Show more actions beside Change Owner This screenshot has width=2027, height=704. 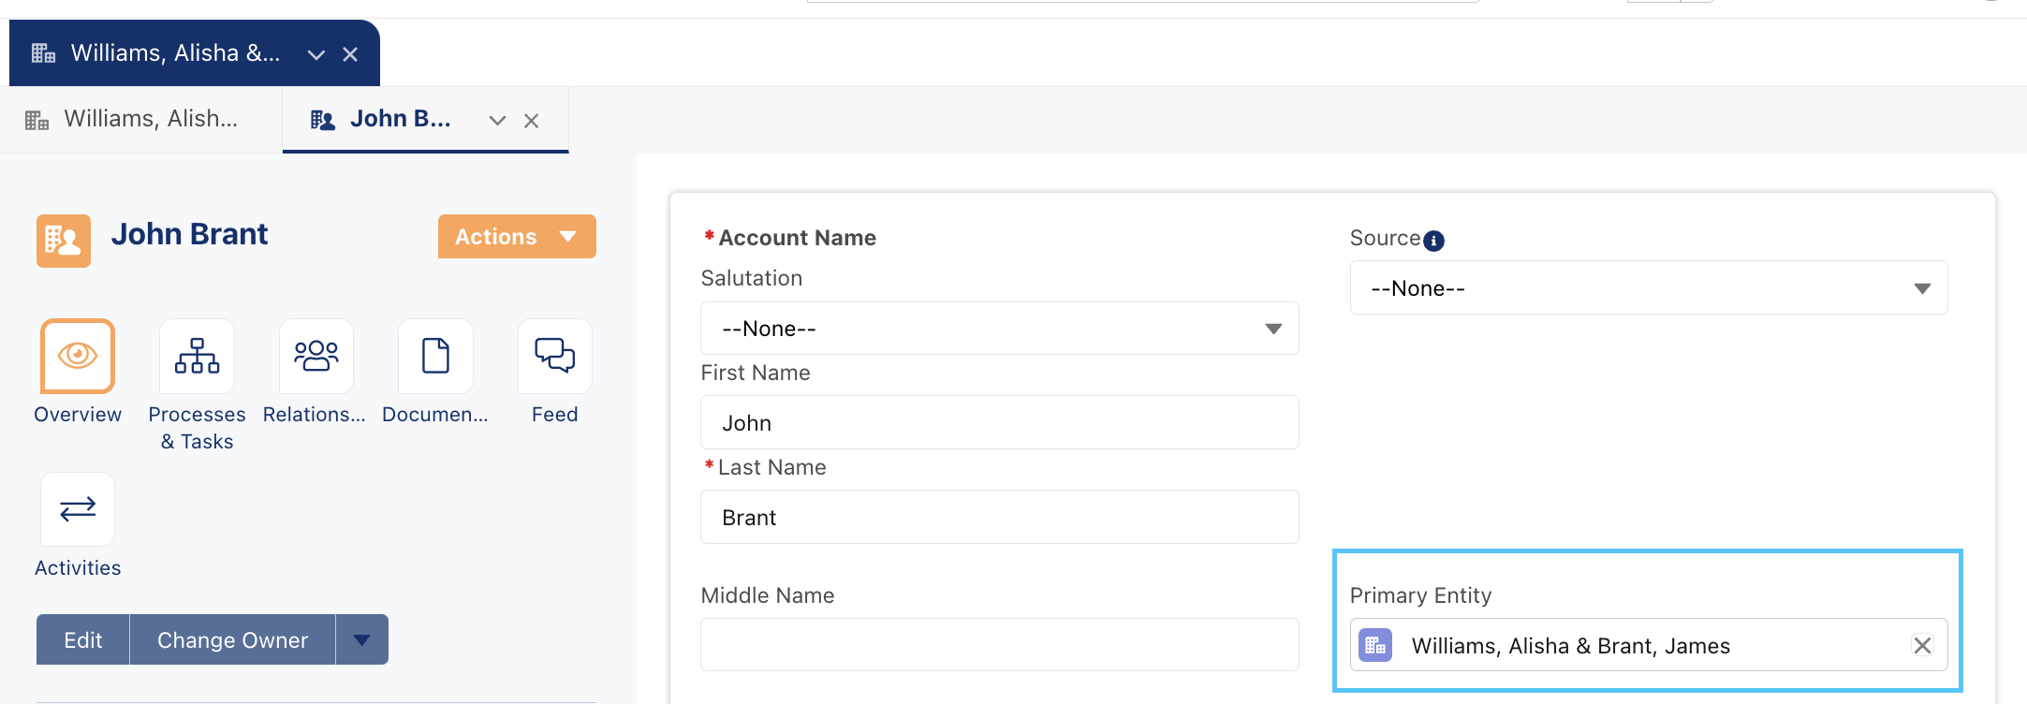point(362,640)
